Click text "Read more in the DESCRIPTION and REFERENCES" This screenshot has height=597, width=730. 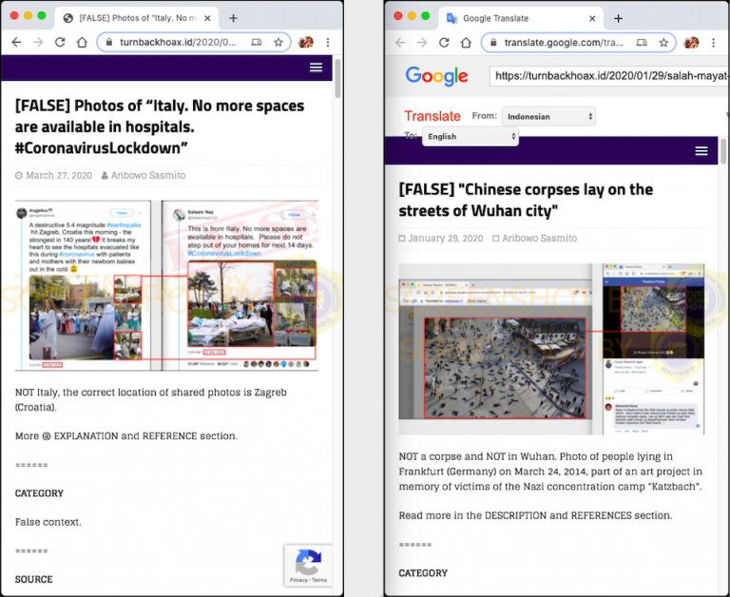click(x=535, y=515)
